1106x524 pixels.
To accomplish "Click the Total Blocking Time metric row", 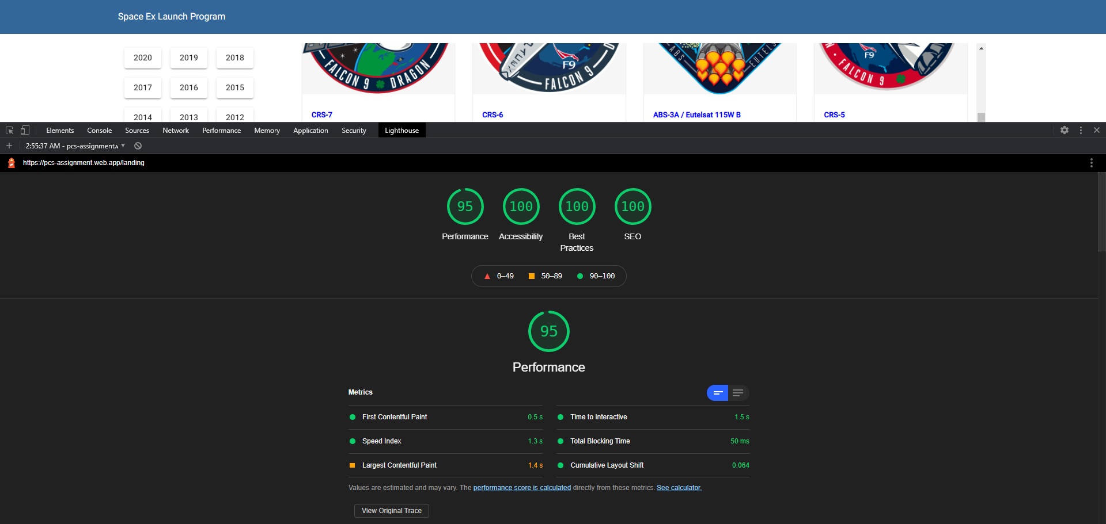I will point(653,441).
